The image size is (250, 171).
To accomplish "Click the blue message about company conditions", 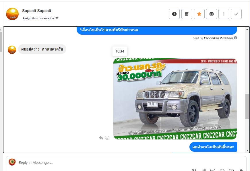I will coord(157,31).
